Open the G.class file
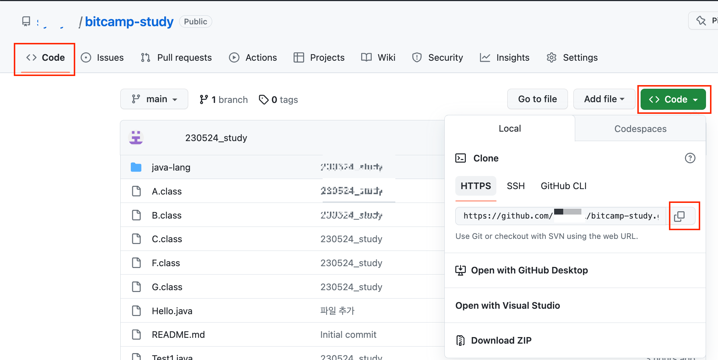Viewport: 718px width, 360px height. click(167, 287)
